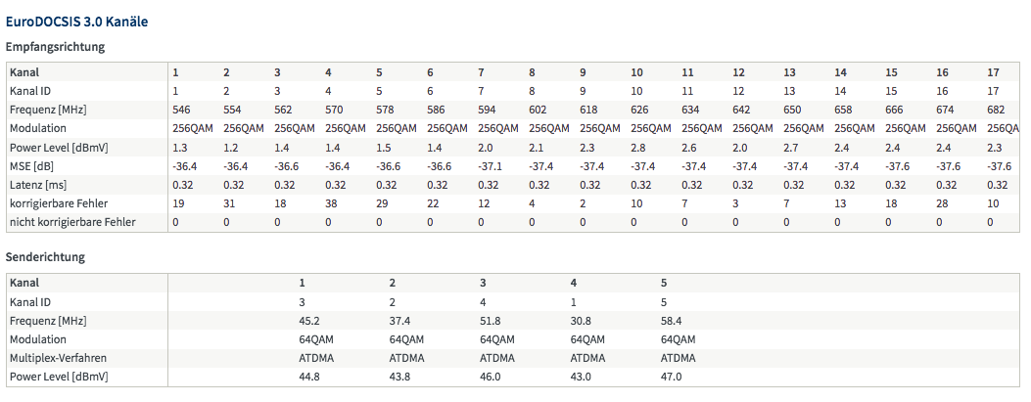Select the MSE [dB] row label
This screenshot has width=1031, height=402.
coord(33,166)
